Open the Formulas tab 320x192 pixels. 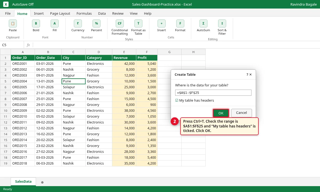84,13
